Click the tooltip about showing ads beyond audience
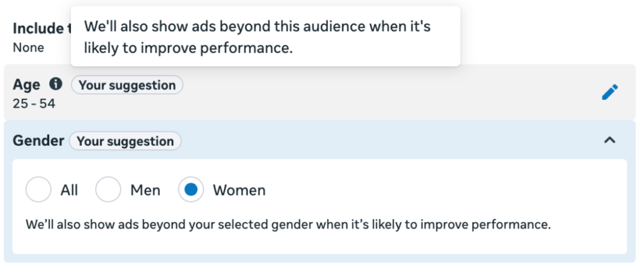Screen dimensions: 637x265 click(x=266, y=36)
